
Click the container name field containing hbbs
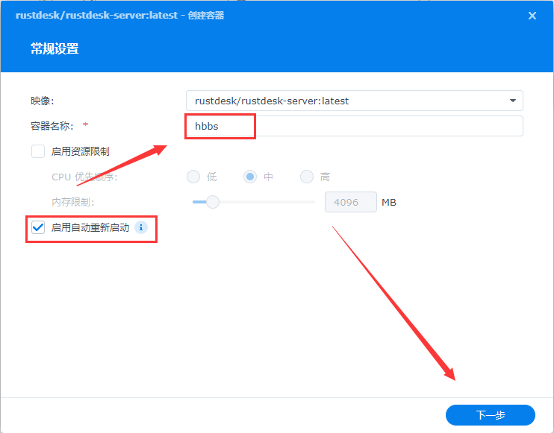point(355,126)
